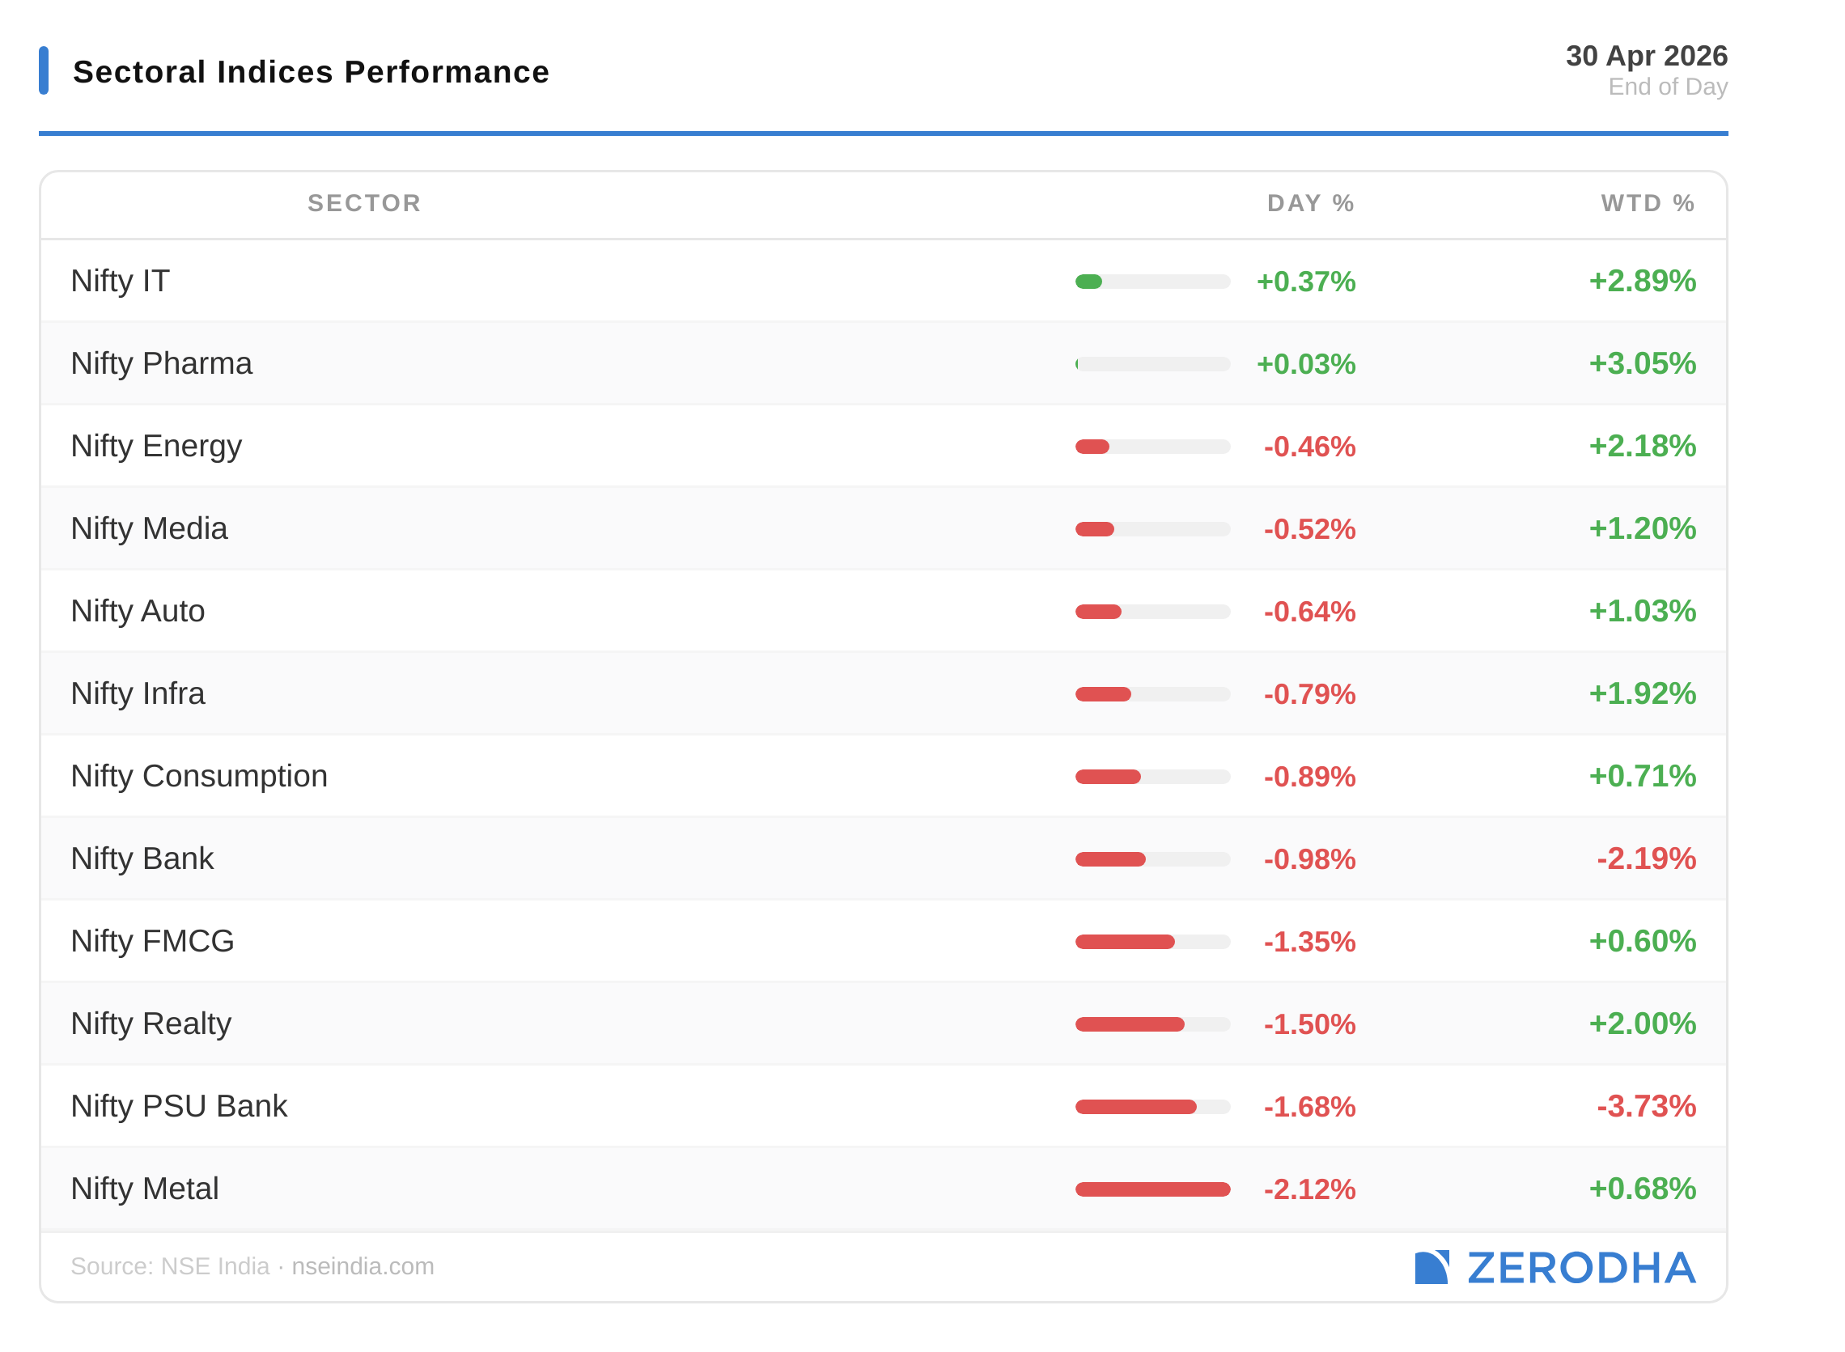Click Nifty PSU Bank progress bar
Image resolution: width=1845 pixels, height=1352 pixels.
[x=1138, y=1108]
